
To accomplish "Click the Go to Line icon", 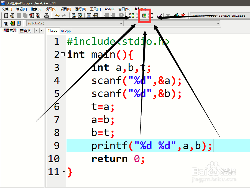I will pos(95,16).
